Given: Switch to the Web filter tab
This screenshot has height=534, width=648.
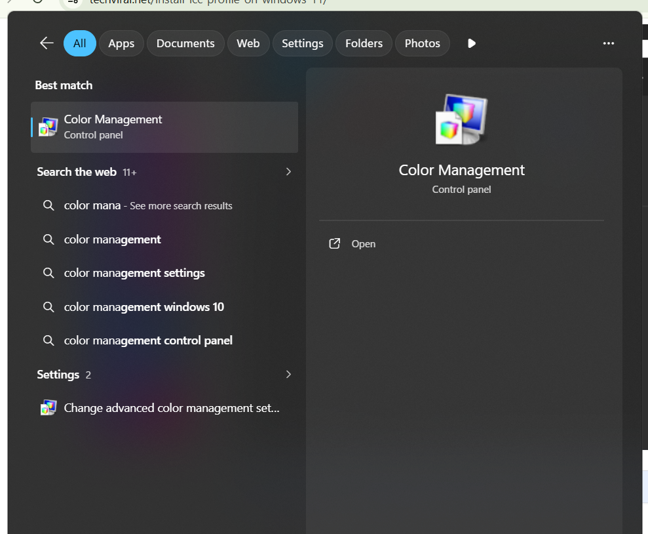Looking at the screenshot, I should pos(248,43).
